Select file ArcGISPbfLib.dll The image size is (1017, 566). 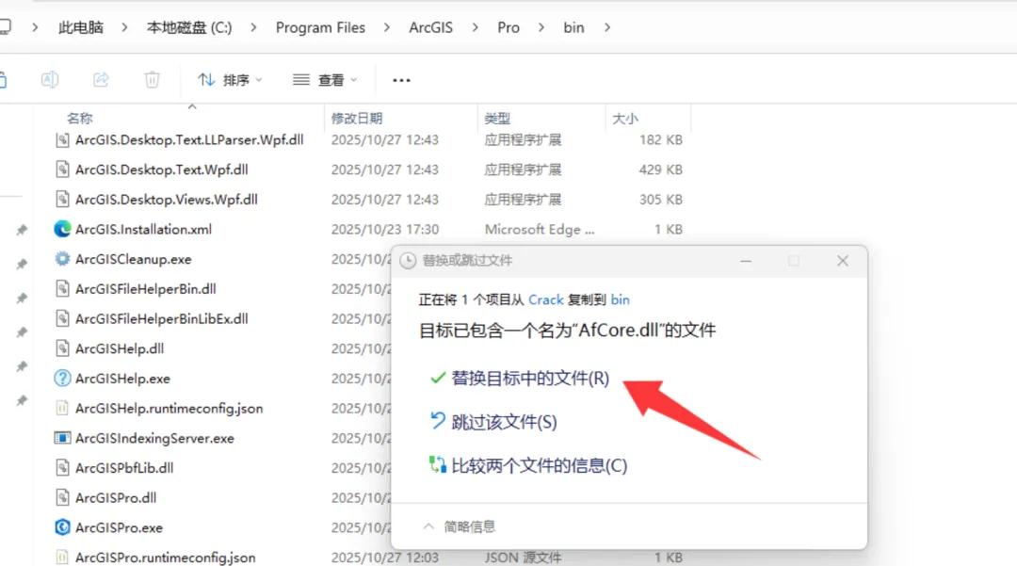124,468
